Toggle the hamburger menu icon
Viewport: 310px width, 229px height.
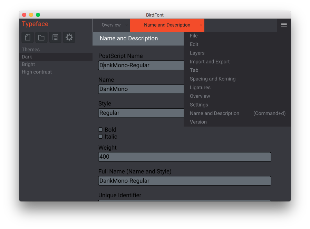coord(284,25)
